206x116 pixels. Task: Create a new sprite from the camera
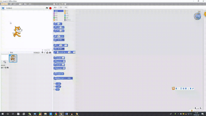[50, 53]
